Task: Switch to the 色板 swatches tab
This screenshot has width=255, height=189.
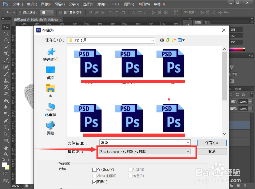Action: [208, 22]
